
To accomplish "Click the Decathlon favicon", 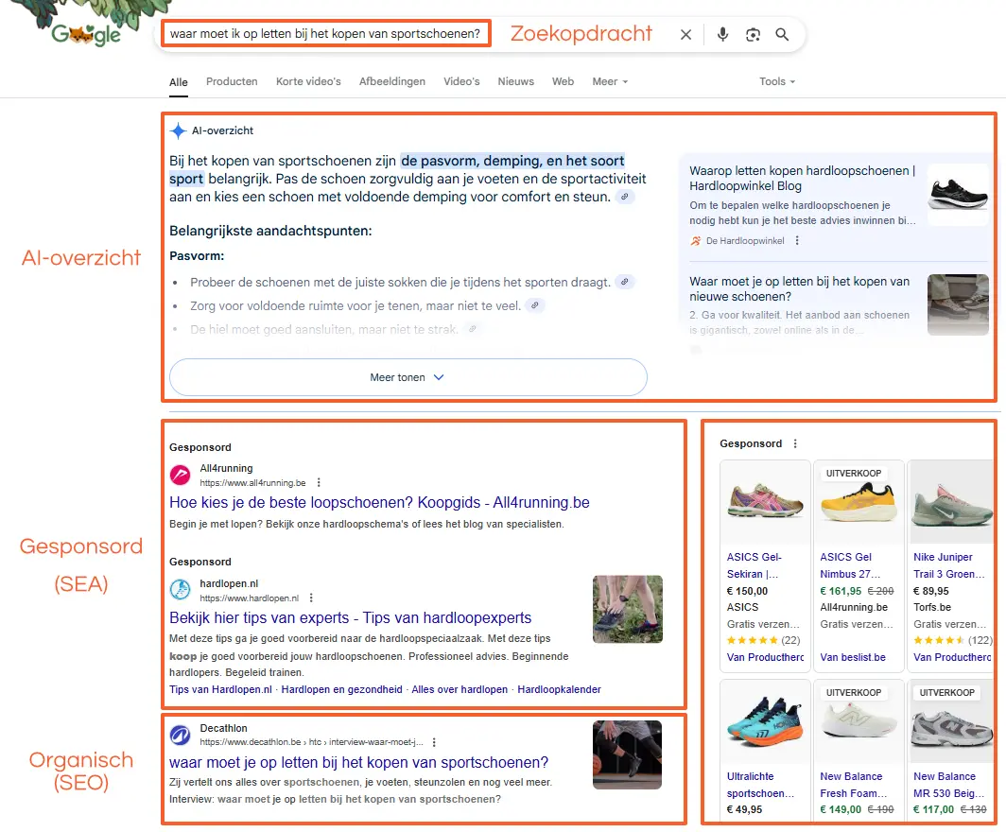I will [181, 735].
